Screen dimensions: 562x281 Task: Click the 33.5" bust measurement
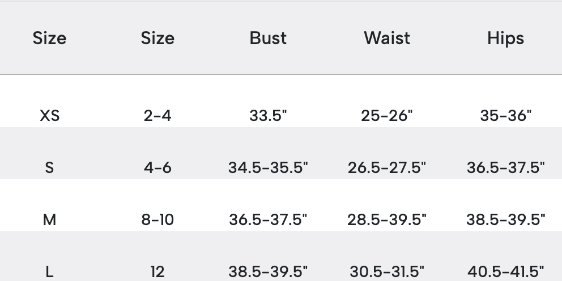pyautogui.click(x=268, y=115)
